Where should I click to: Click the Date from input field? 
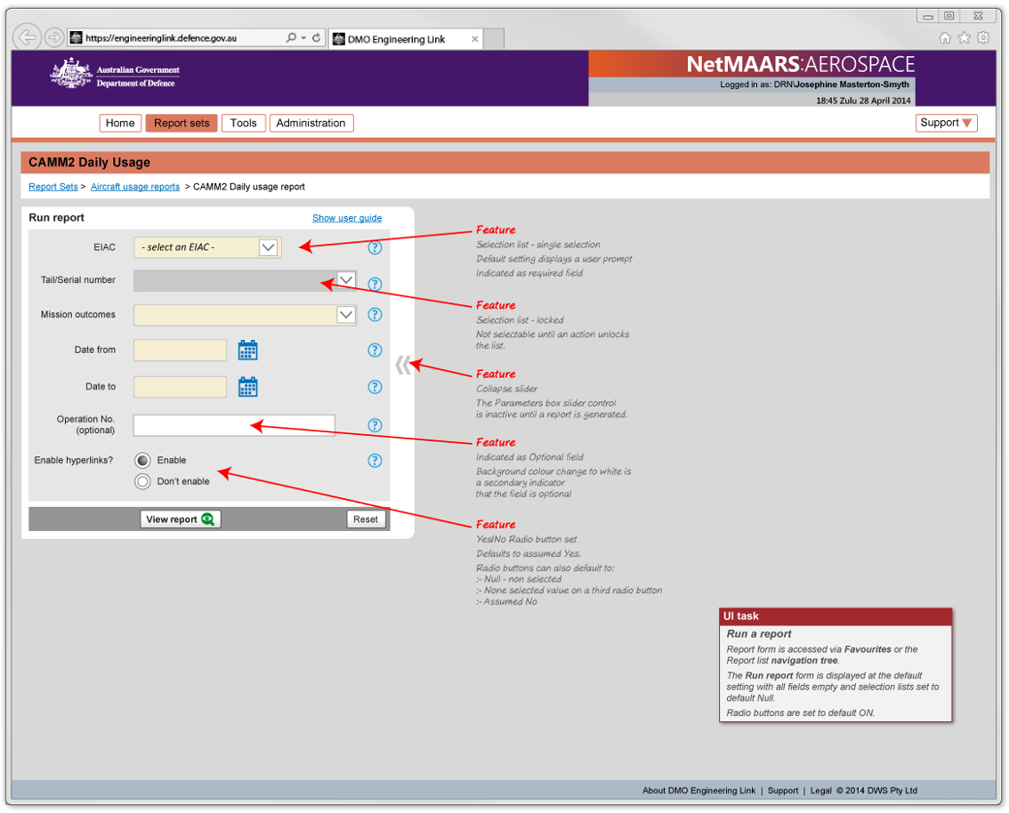click(180, 350)
